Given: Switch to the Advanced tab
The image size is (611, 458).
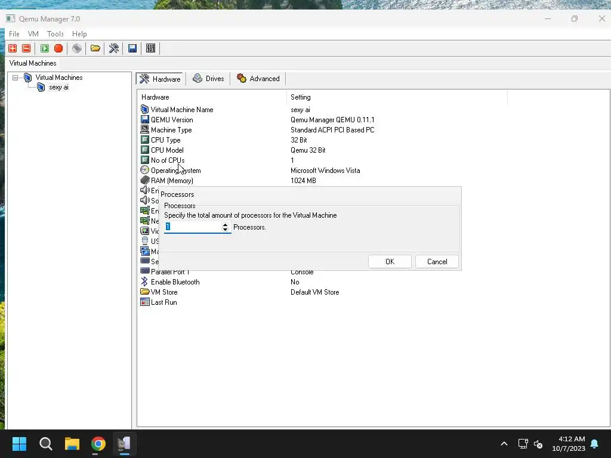Looking at the screenshot, I should (x=258, y=79).
